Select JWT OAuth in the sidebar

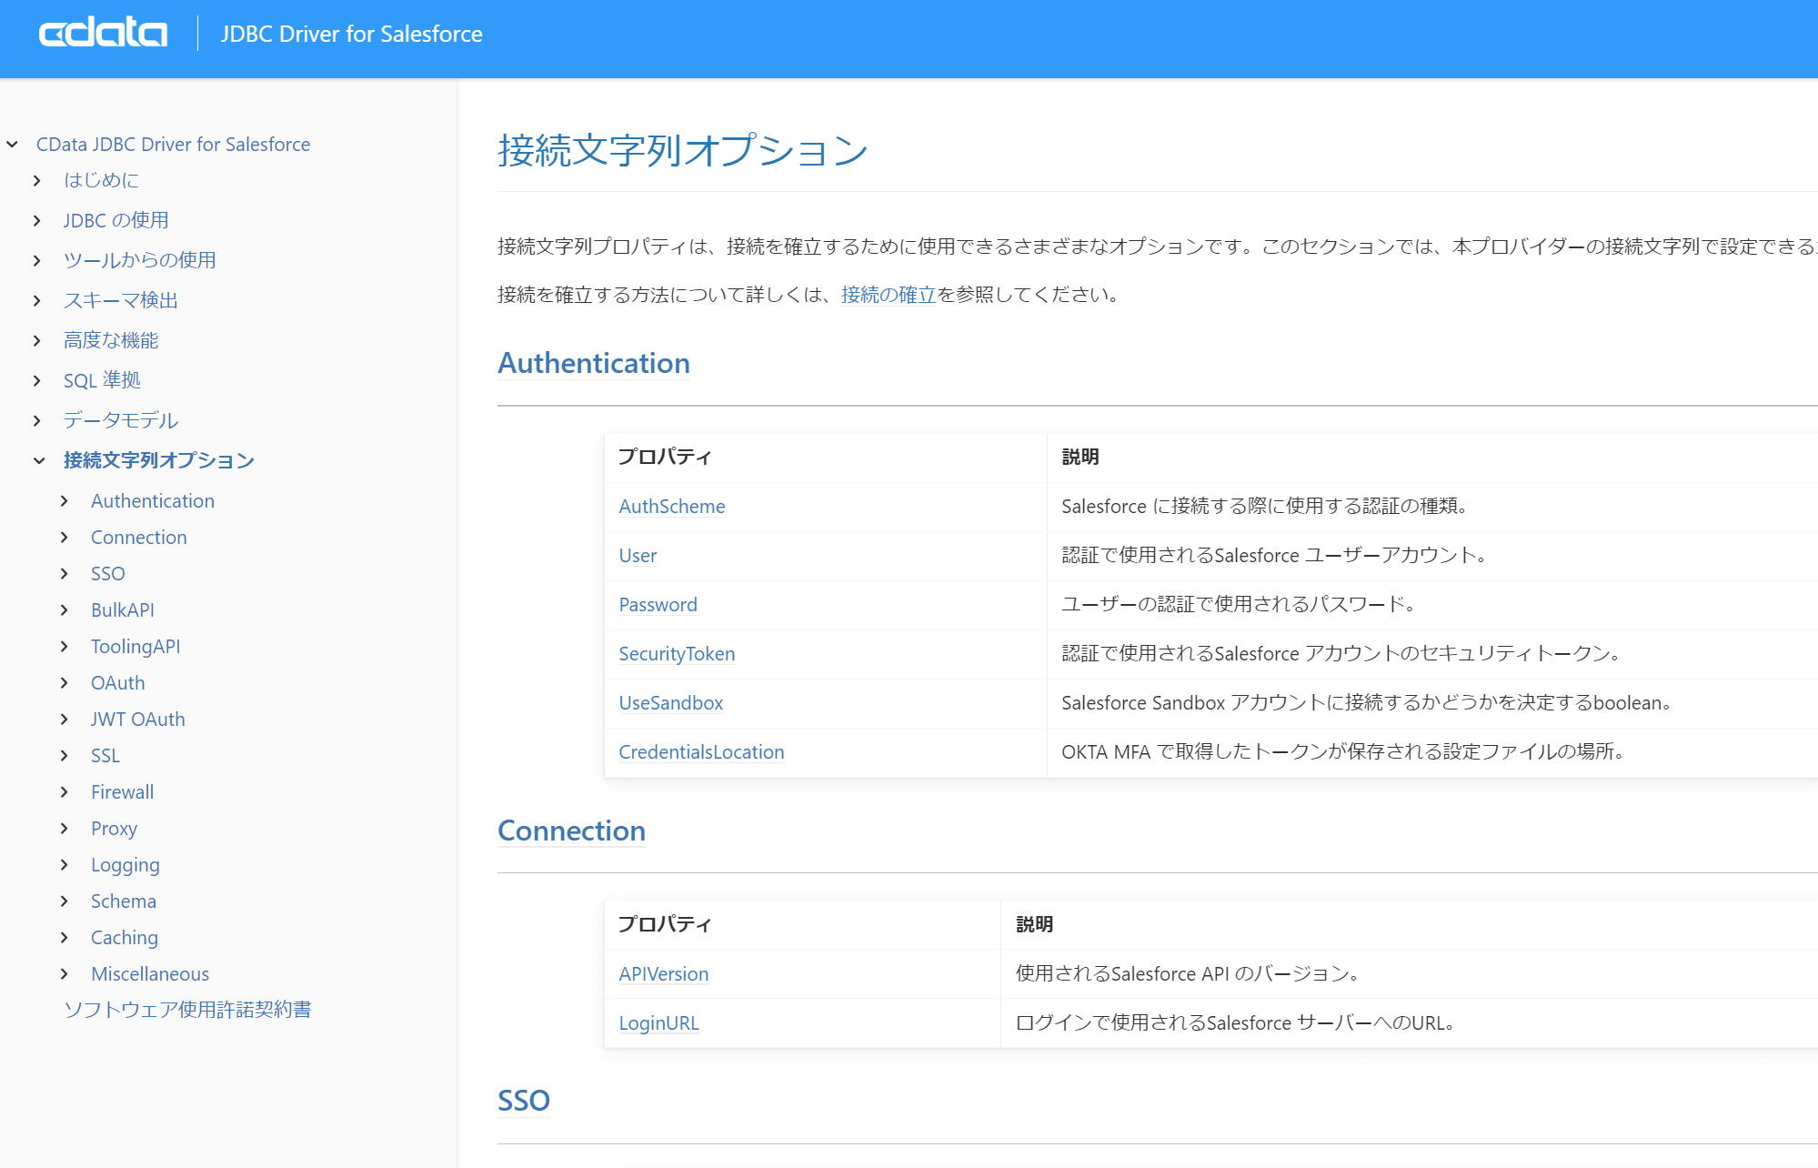pyautogui.click(x=137, y=720)
